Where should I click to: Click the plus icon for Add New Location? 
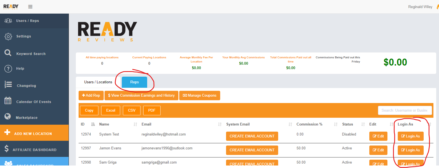(x=8, y=132)
